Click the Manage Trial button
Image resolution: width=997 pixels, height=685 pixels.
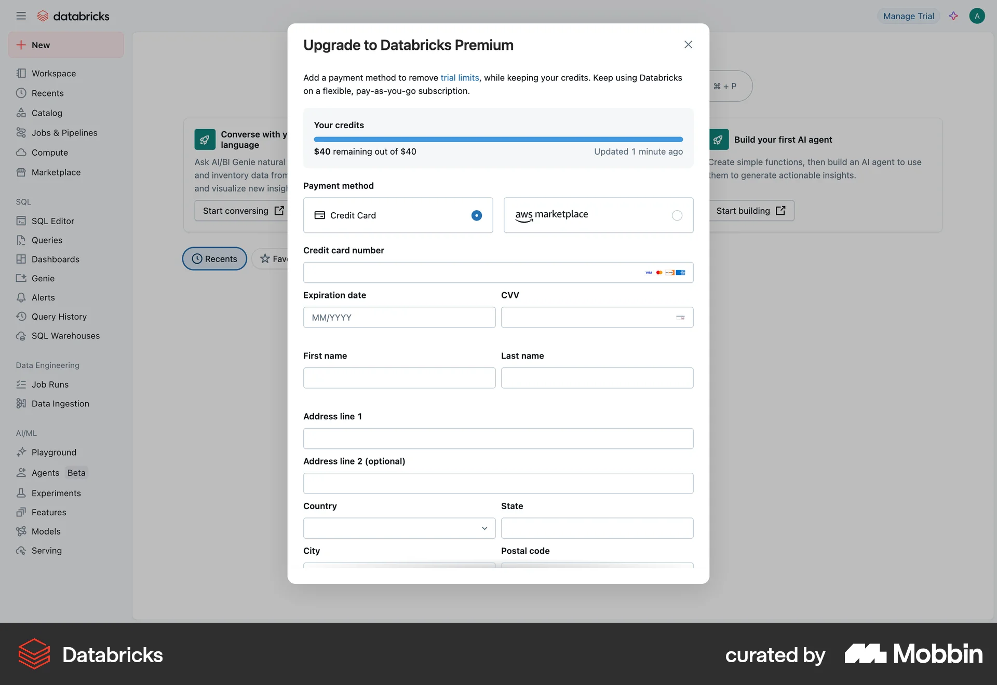click(908, 16)
